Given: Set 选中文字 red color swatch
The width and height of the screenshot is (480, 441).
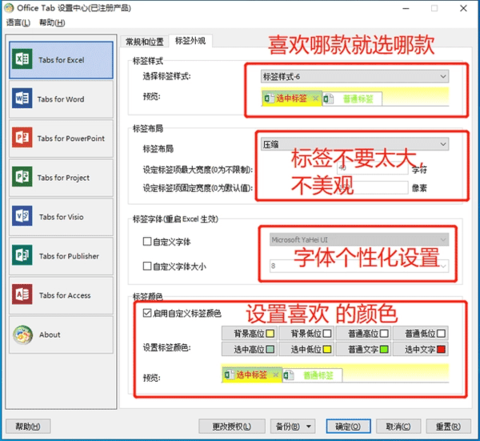Looking at the screenshot, I should click(441, 350).
